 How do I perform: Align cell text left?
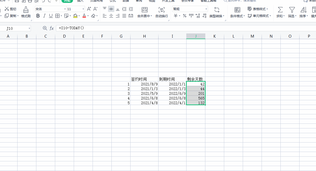coord(105,16)
